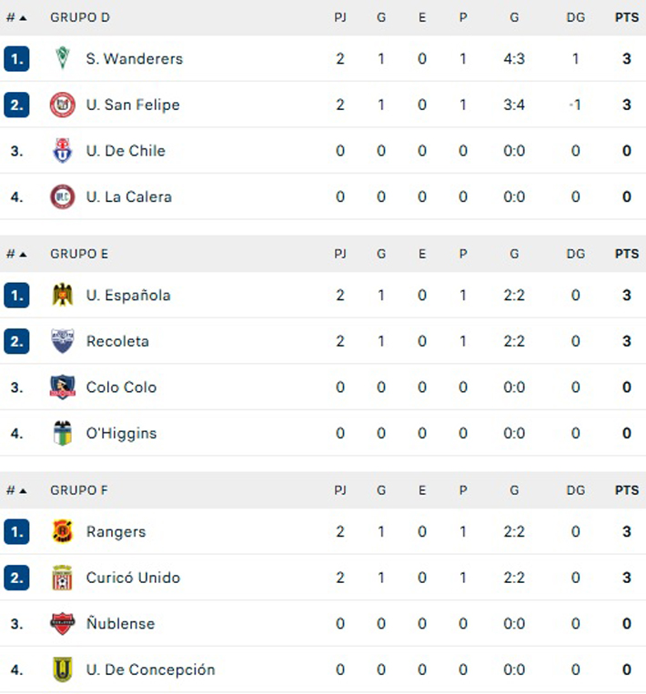
Task: Open the Recoleta team link
Action: (117, 341)
